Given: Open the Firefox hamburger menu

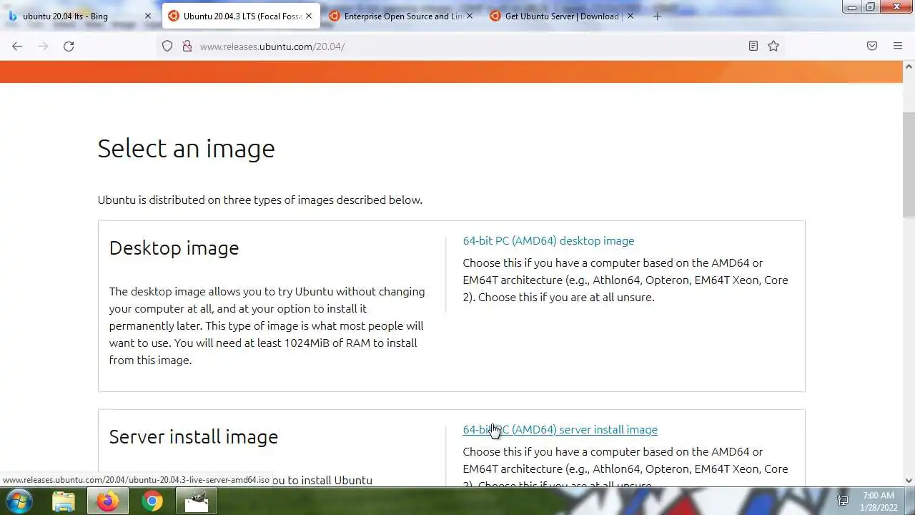Looking at the screenshot, I should (x=898, y=46).
